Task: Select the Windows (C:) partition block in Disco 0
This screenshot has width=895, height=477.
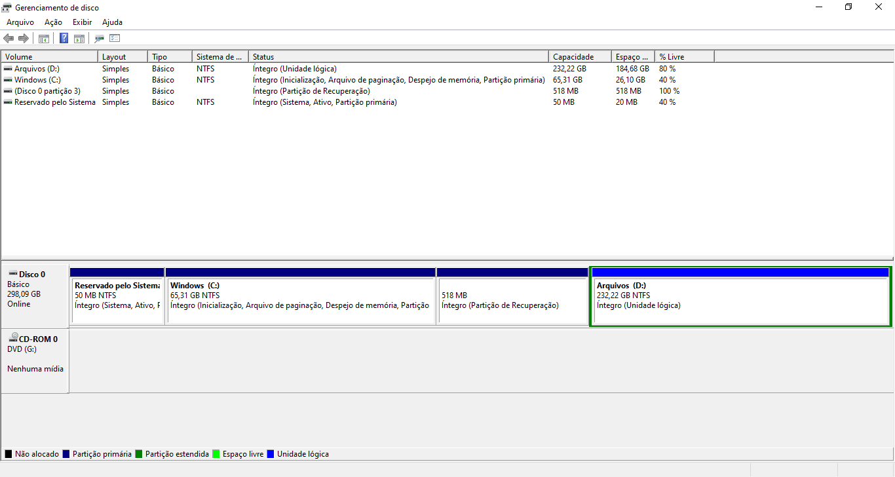Action: click(301, 301)
